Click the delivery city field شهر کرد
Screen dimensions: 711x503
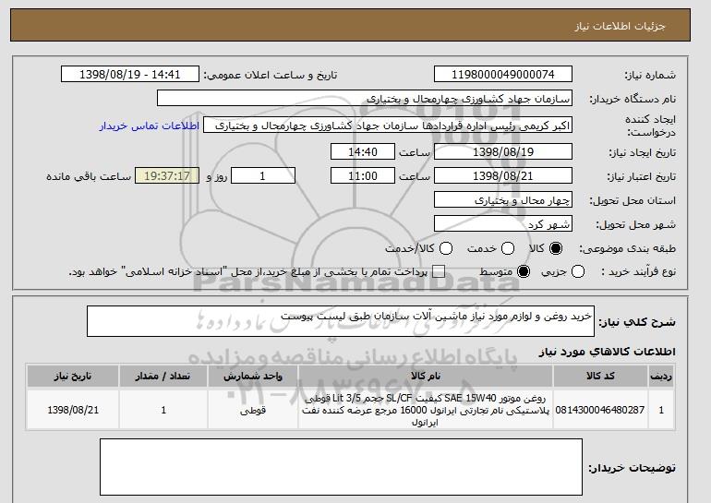(503, 224)
